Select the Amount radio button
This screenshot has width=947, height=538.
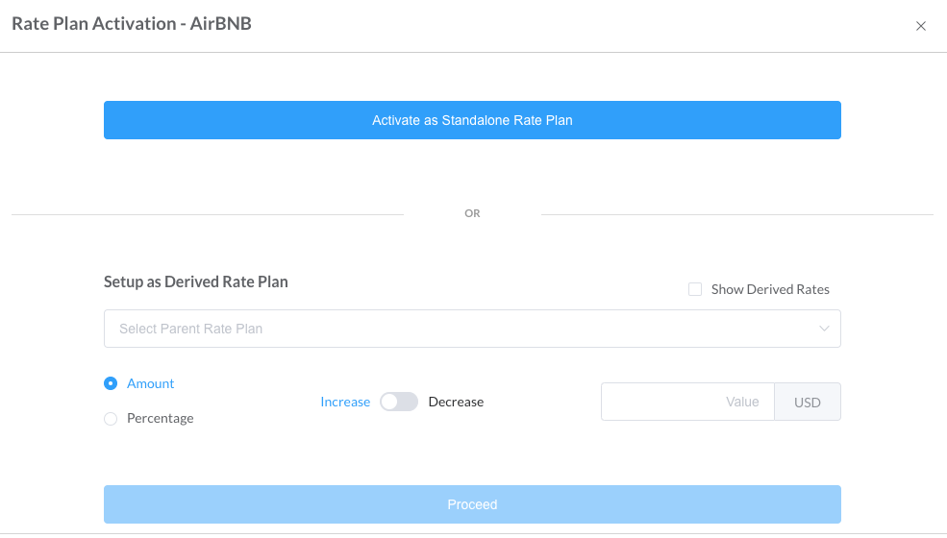(x=111, y=383)
